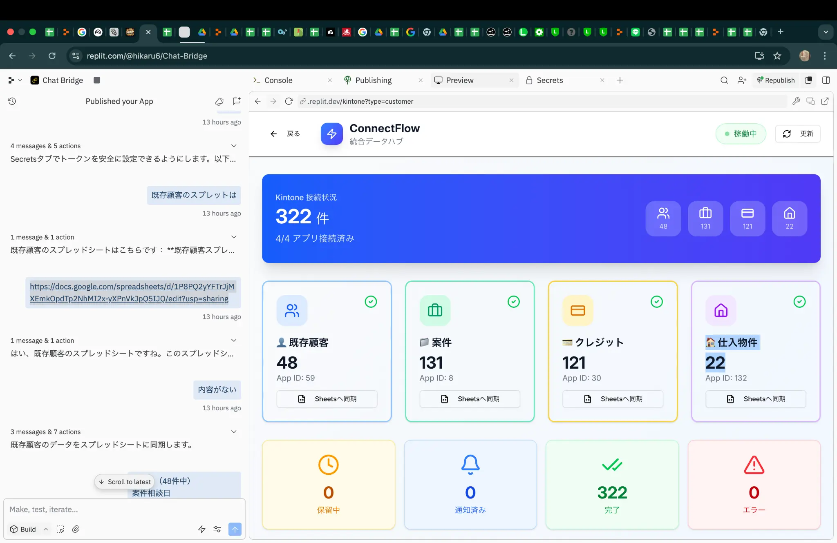Open the Google Sheets spreadsheet link
The image size is (837, 543).
point(132,292)
